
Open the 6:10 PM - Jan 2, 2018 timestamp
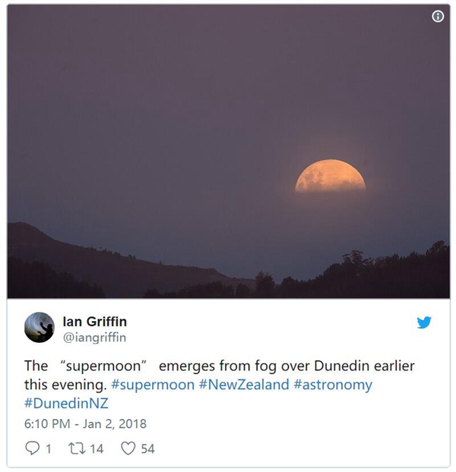(85, 424)
